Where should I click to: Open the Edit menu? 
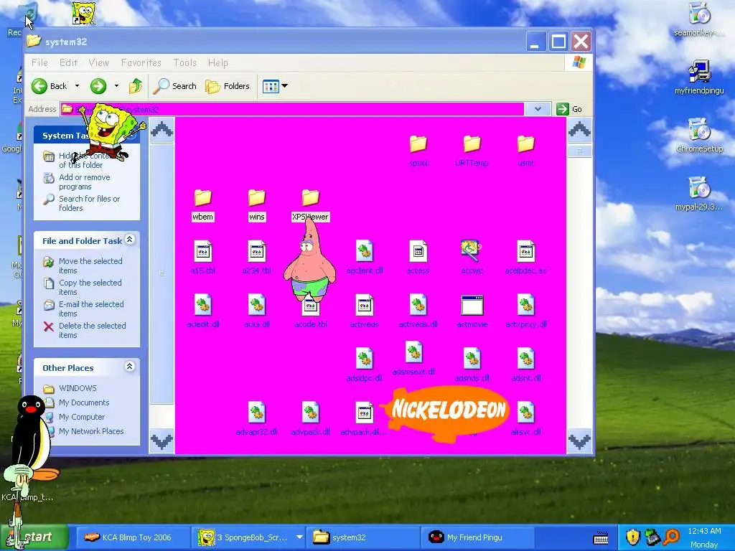pyautogui.click(x=68, y=62)
